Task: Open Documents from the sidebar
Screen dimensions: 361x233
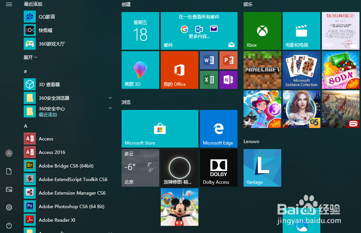Action: pyautogui.click(x=9, y=171)
